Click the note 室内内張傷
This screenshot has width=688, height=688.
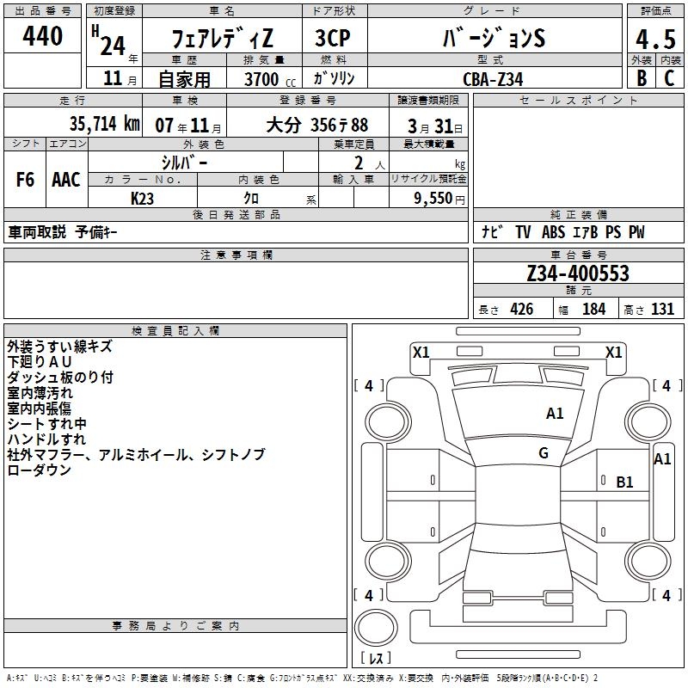click(40, 408)
